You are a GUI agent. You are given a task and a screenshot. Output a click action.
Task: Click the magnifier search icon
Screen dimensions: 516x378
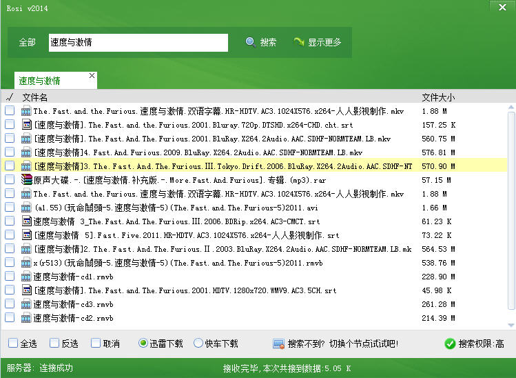[251, 42]
